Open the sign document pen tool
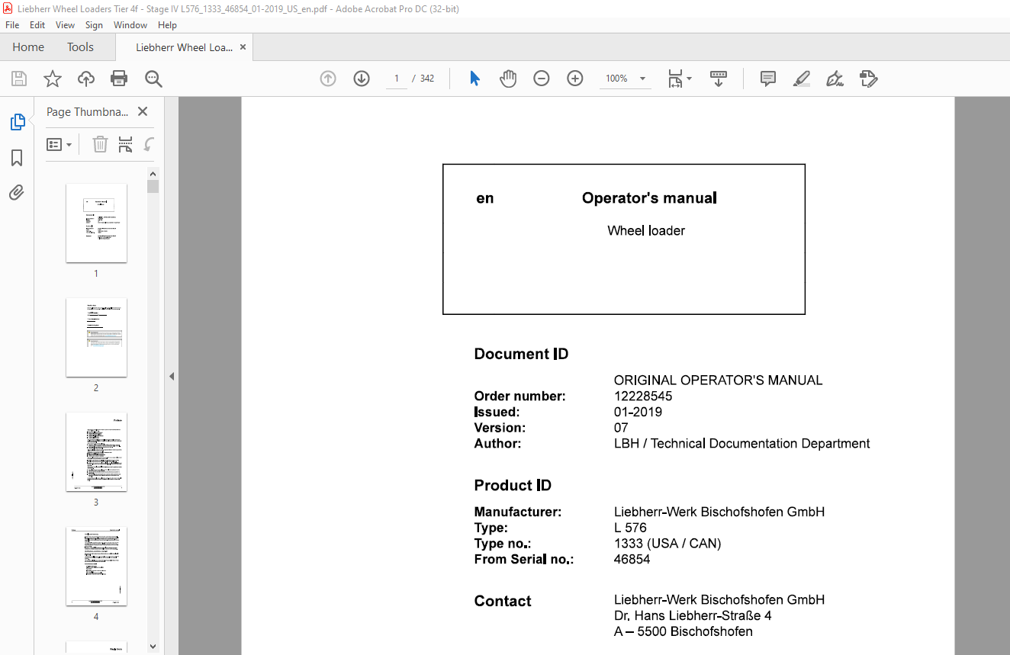 tap(835, 79)
